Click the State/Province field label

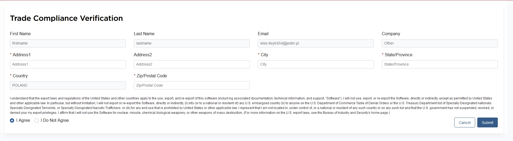tap(398, 55)
